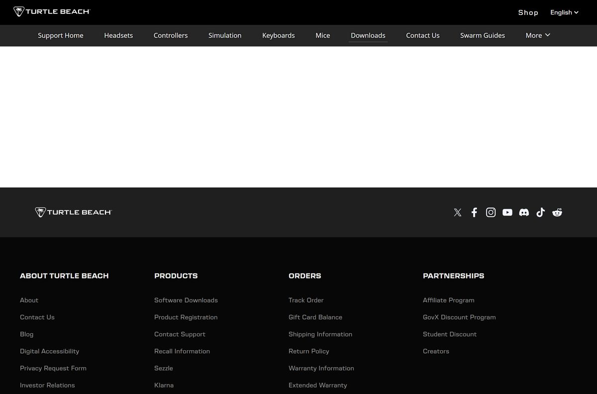Open GovX Discount Program link
The width and height of the screenshot is (597, 394).
[x=459, y=317]
